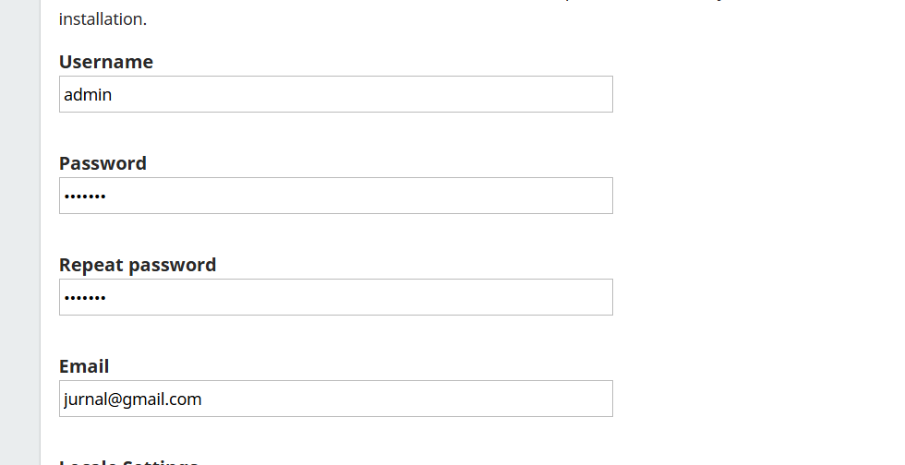
Task: Place cursor on 'jurnal@gmail.com' text
Action: click(x=132, y=399)
